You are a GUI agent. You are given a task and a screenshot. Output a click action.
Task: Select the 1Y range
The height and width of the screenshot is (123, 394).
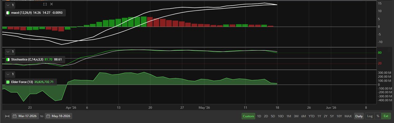click(x=319, y=116)
